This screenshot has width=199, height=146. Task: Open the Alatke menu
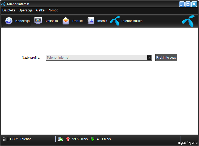[x=40, y=10]
